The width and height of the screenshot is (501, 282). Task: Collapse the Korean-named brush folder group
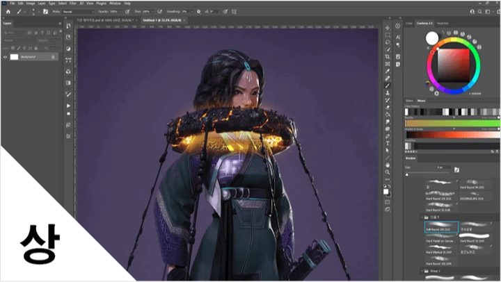click(x=422, y=217)
